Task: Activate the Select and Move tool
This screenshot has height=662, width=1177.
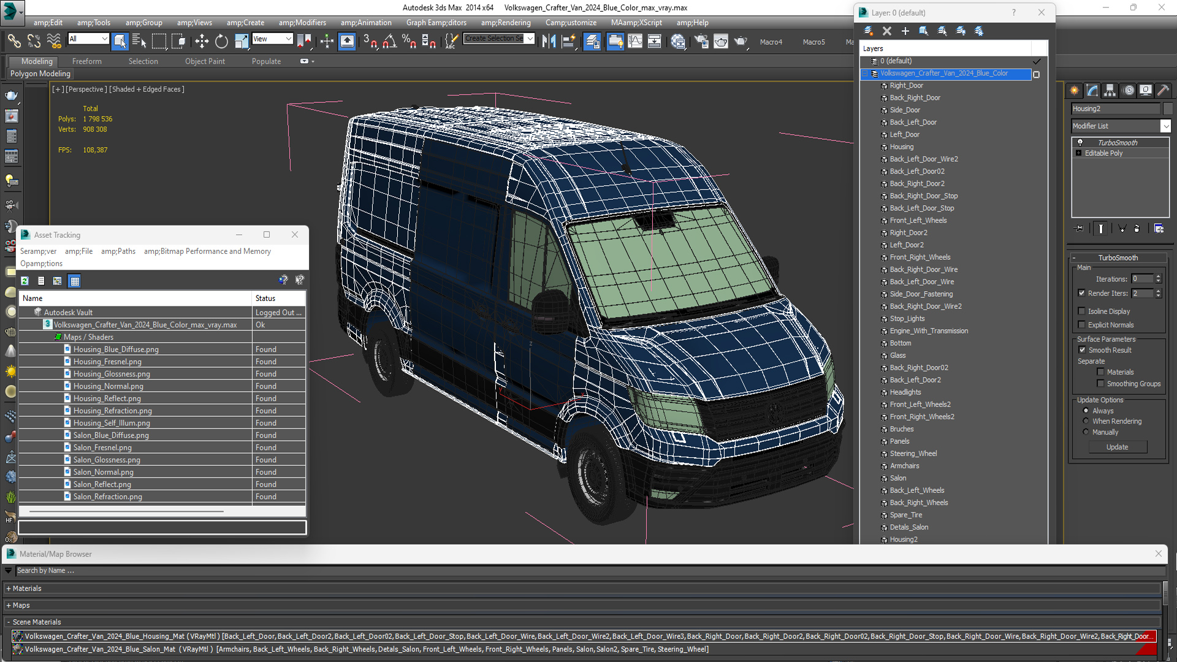Action: coord(202,41)
